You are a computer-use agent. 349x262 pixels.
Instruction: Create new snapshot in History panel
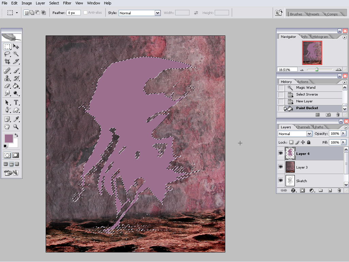point(328,115)
